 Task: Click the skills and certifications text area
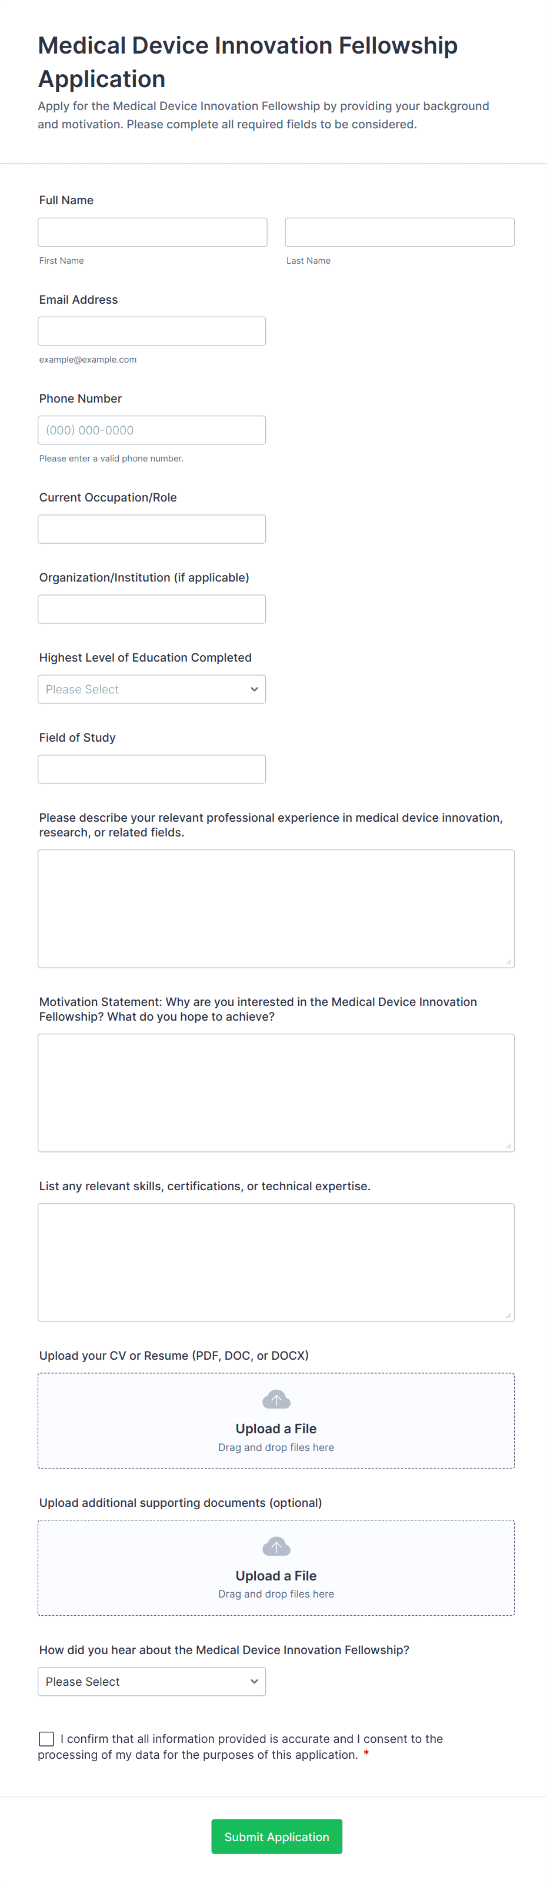coord(276,1261)
